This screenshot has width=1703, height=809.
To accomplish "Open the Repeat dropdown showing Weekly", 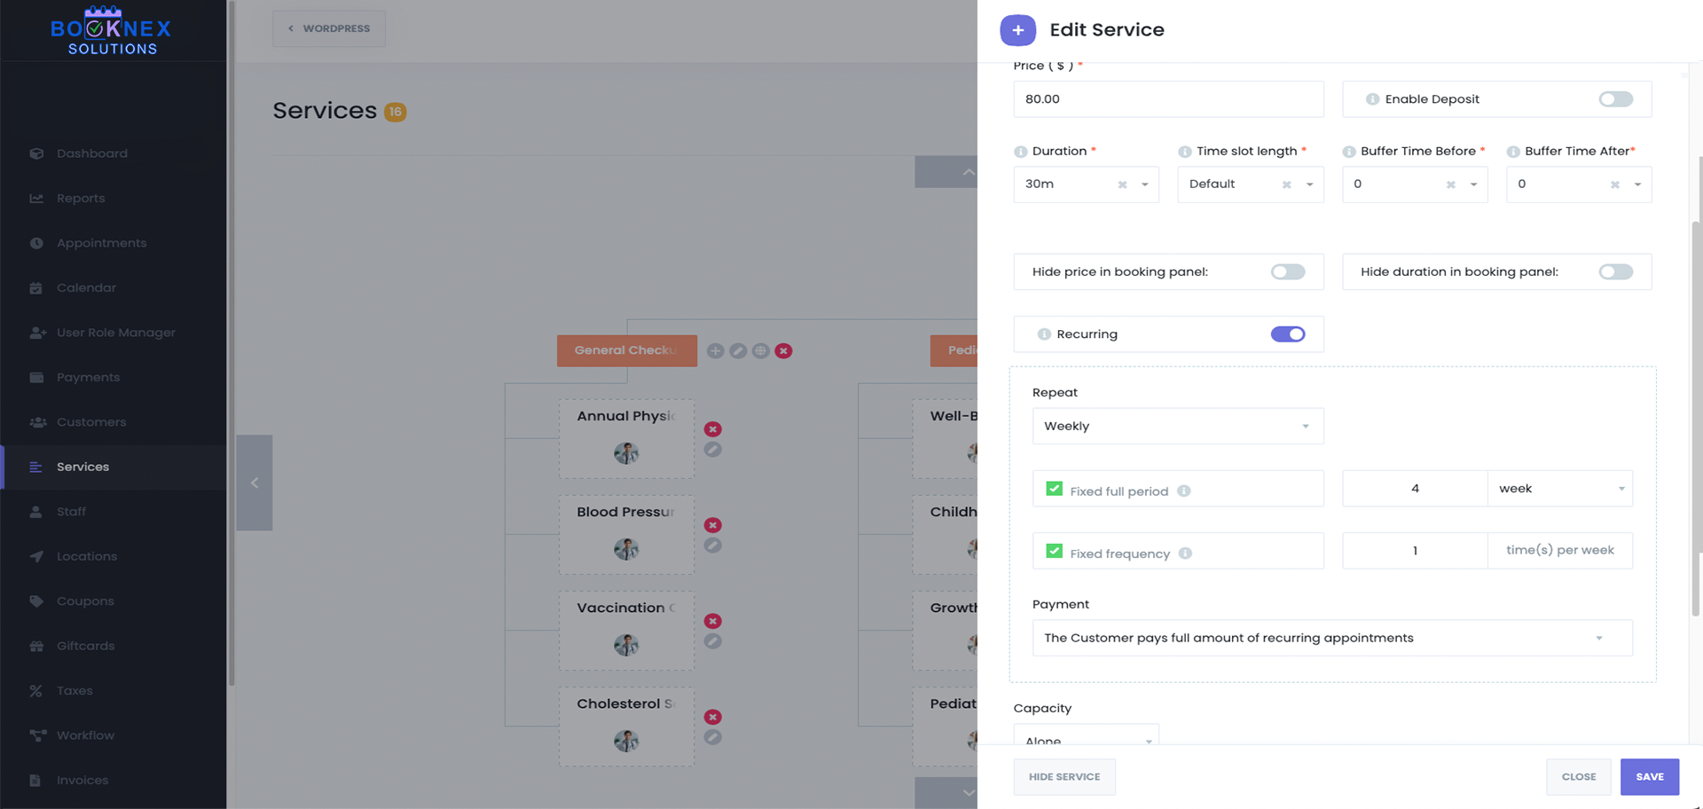I will click(x=1177, y=427).
